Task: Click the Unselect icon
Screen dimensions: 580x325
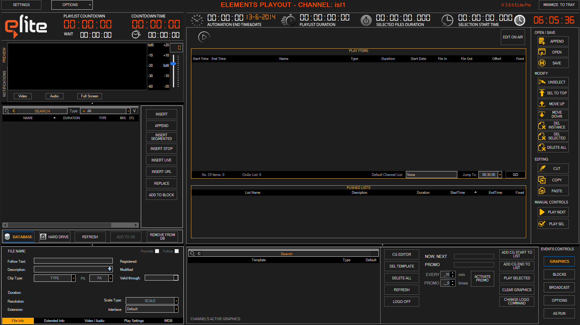Action: 542,82
